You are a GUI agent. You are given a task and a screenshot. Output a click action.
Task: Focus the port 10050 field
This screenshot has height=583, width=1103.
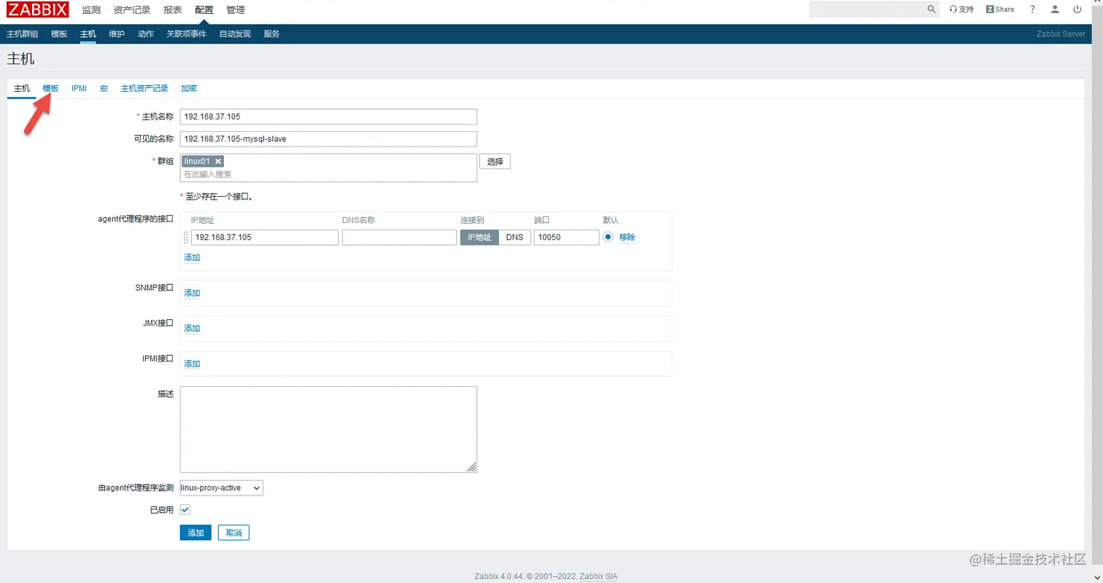point(566,238)
